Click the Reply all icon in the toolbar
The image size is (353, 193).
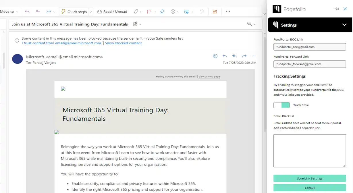pyautogui.click(x=38, y=11)
